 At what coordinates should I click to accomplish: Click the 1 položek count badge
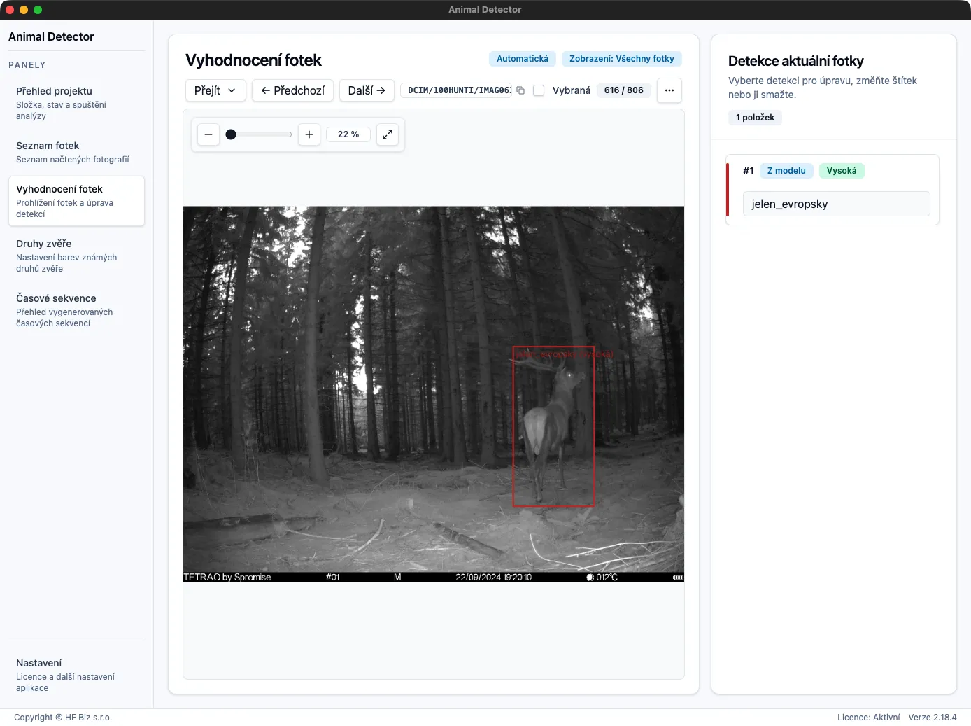(x=755, y=118)
